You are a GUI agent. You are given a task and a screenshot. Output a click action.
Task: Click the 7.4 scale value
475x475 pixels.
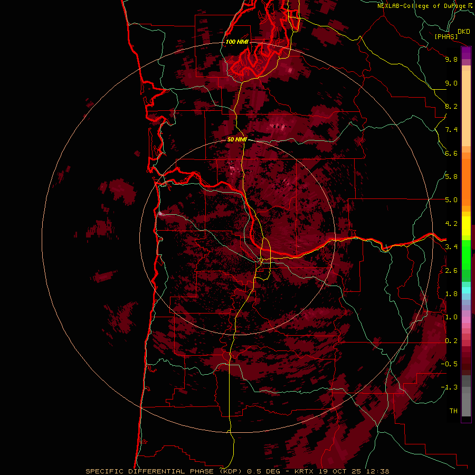click(x=451, y=130)
